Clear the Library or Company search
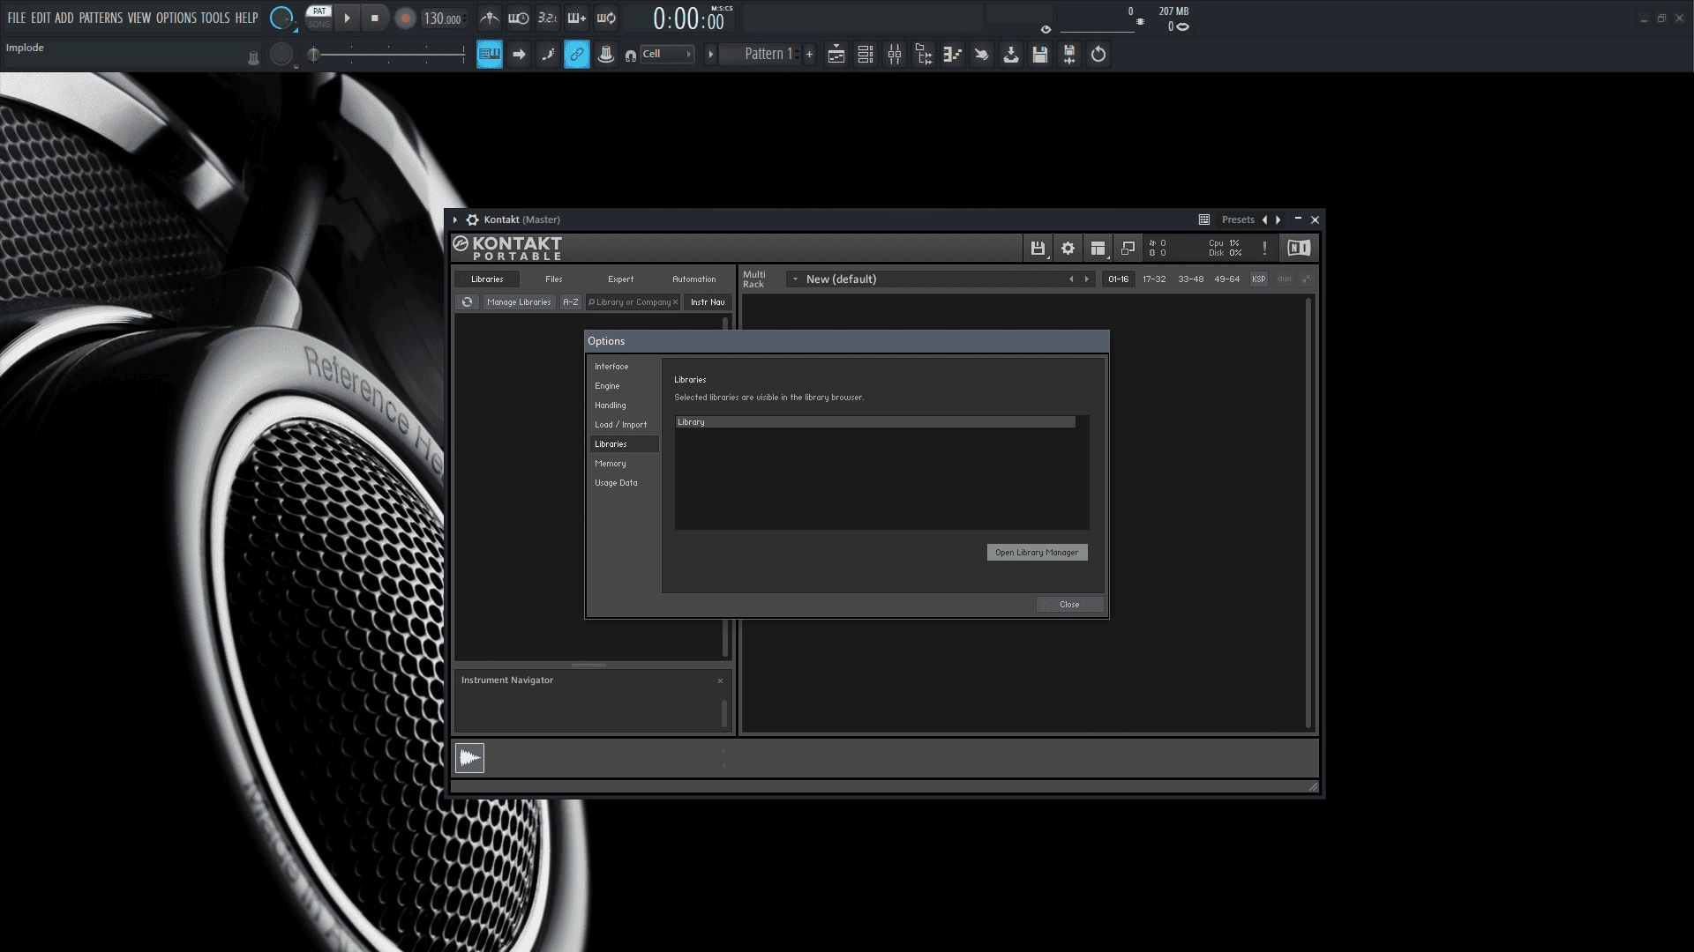Image resolution: width=1694 pixels, height=952 pixels. [675, 302]
